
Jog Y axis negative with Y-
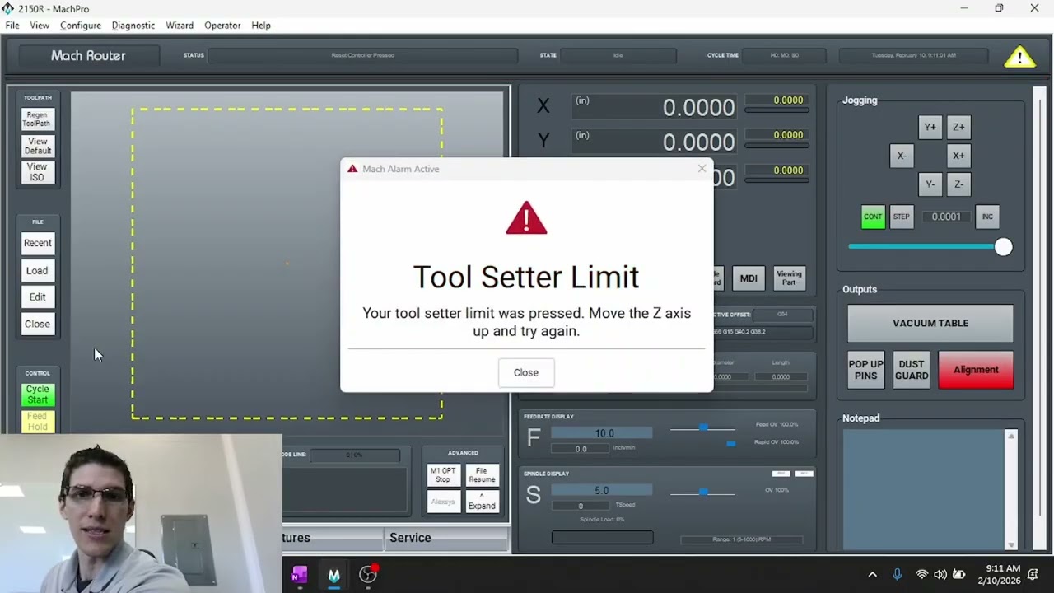click(x=930, y=184)
